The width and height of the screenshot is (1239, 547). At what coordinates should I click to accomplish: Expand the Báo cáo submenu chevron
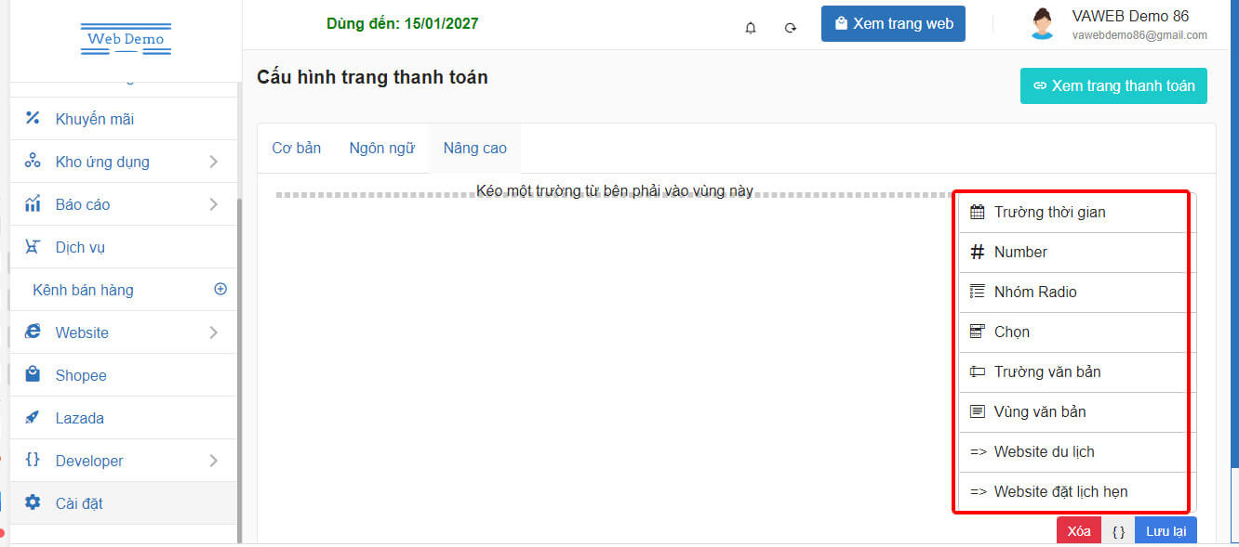[213, 204]
